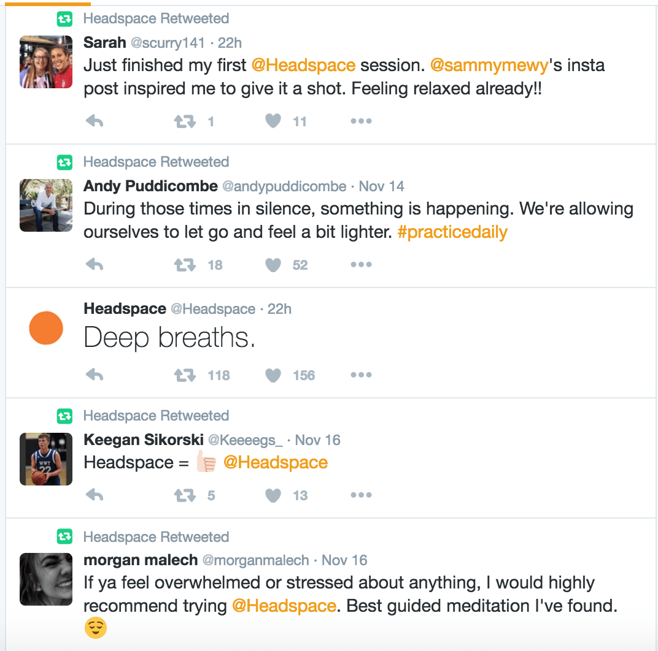
Task: Retweet Andy Puddicombe's tweet with 18 retweets
Action: (185, 265)
